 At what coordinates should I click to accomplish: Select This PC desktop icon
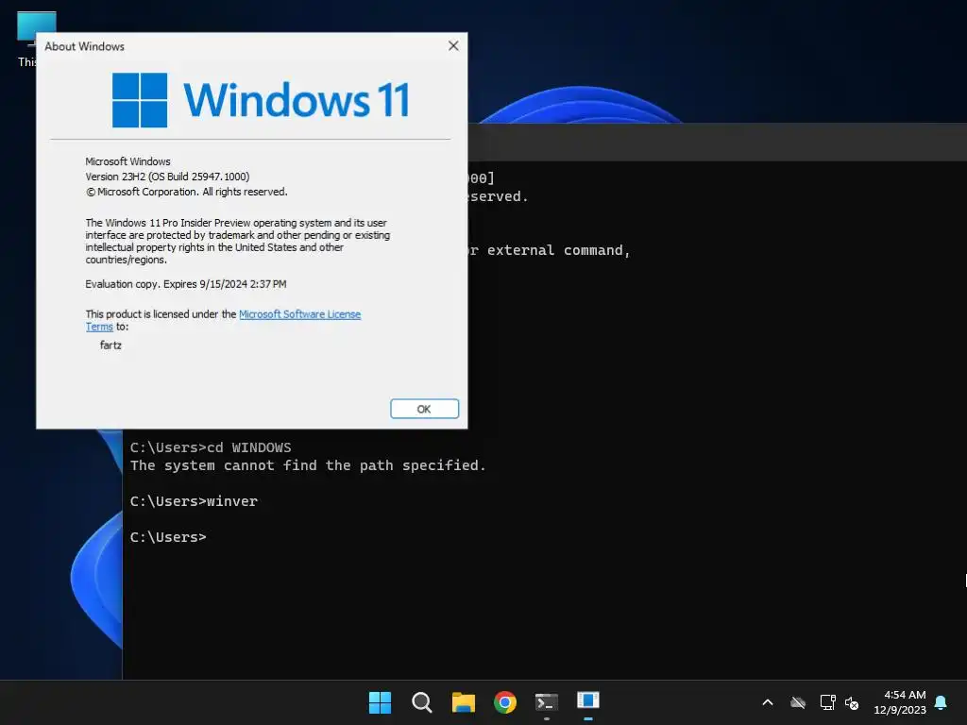pyautogui.click(x=27, y=37)
